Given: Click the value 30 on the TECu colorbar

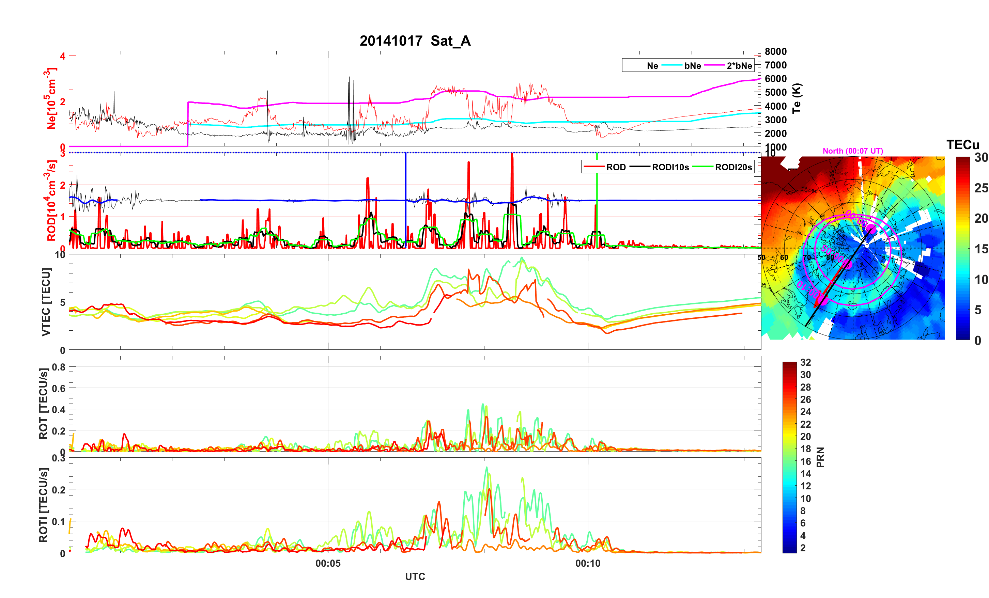Looking at the screenshot, I should coord(981,157).
